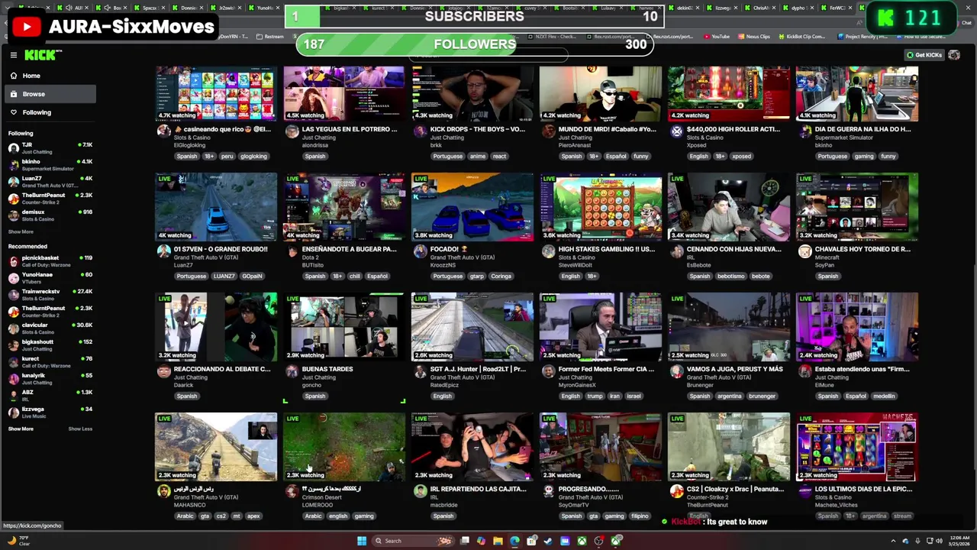Click the 'peru' tag under ElGlogloking's stream
977x550 pixels.
(x=227, y=157)
